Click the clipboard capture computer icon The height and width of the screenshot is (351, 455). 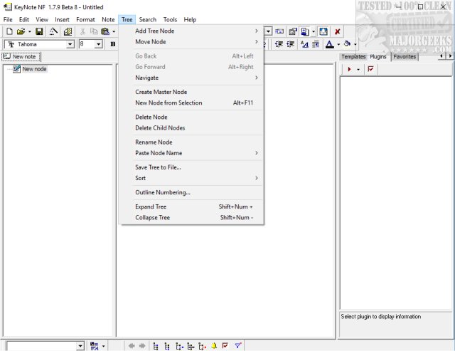[x=305, y=31]
